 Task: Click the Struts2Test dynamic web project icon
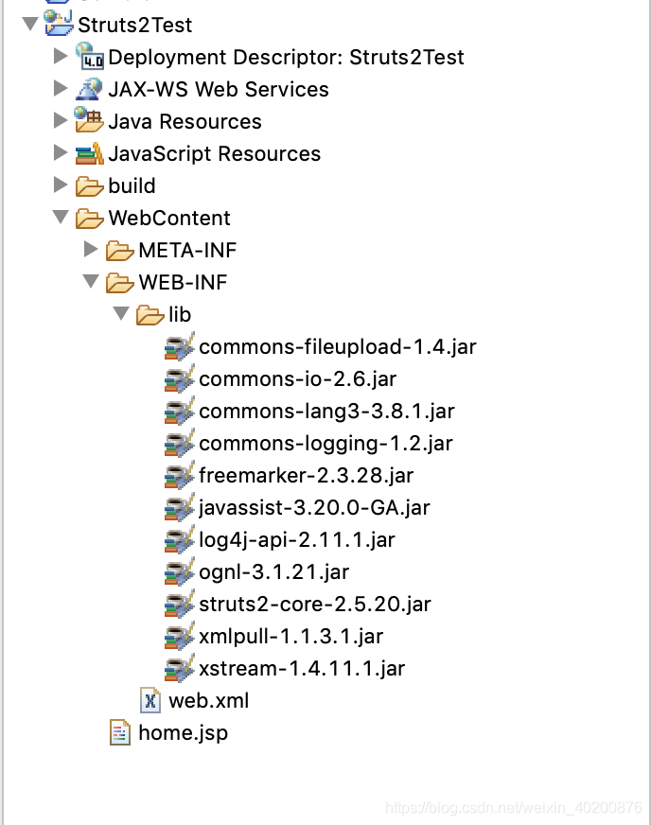click(x=59, y=26)
